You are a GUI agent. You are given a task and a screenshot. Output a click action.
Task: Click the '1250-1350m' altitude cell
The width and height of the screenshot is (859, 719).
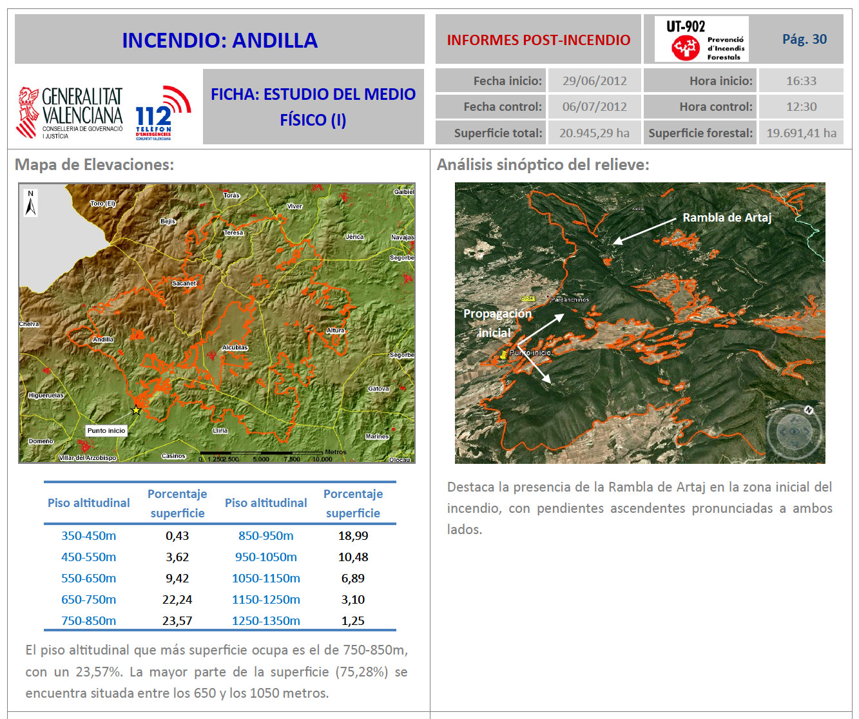[x=266, y=620]
